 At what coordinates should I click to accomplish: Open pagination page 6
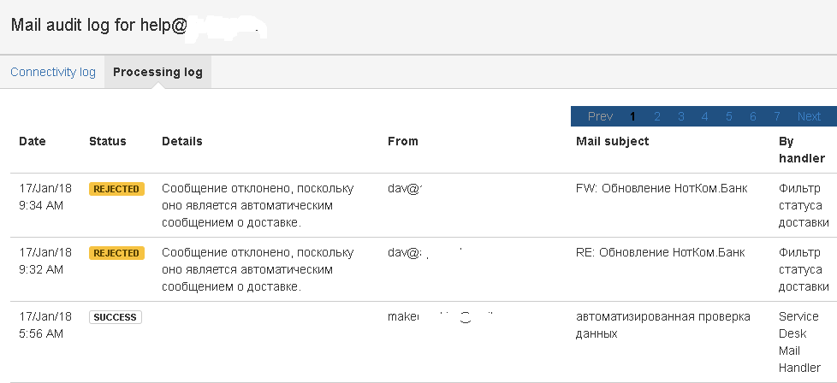753,116
